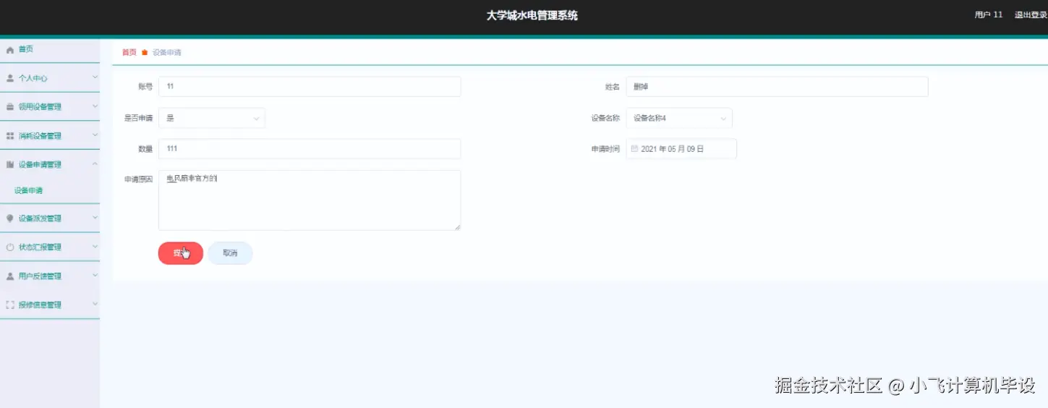Click the 设备申请 breadcrumb text
The image size is (1048, 408).
tap(167, 53)
